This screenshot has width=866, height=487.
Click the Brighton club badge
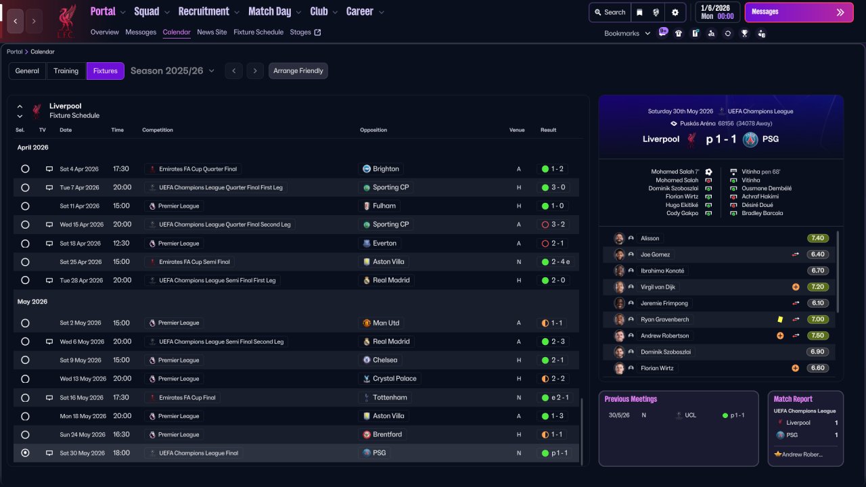coord(367,169)
